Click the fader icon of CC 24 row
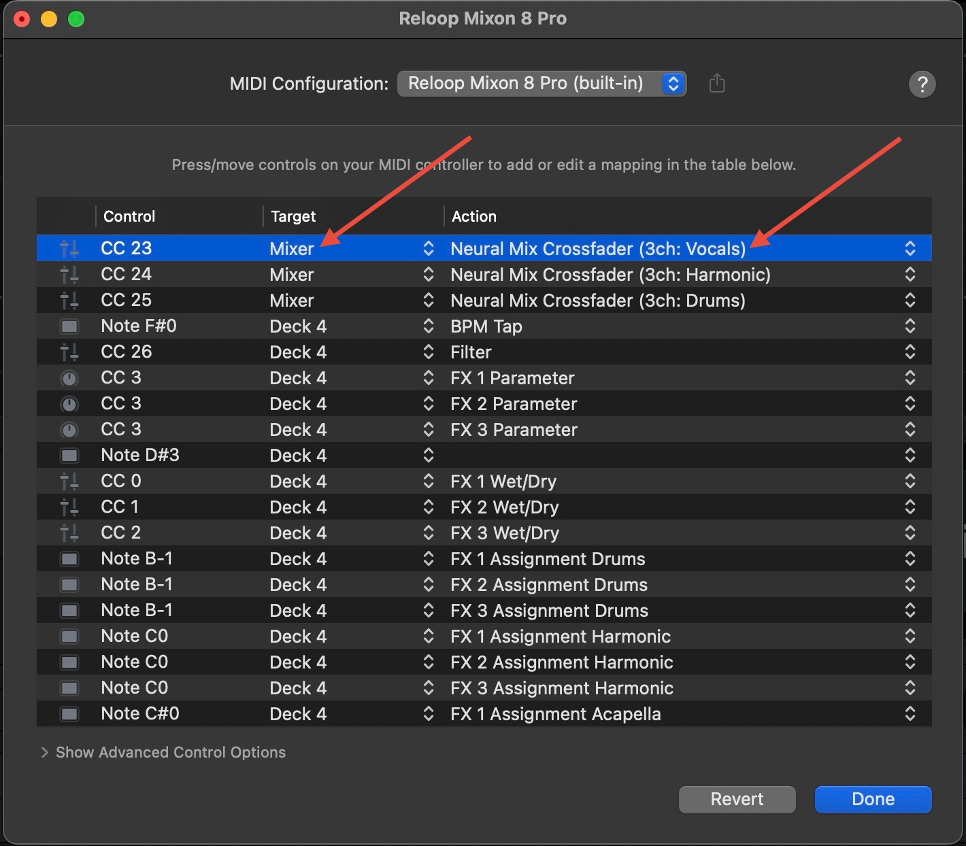Viewport: 966px width, 846px height. 69,275
